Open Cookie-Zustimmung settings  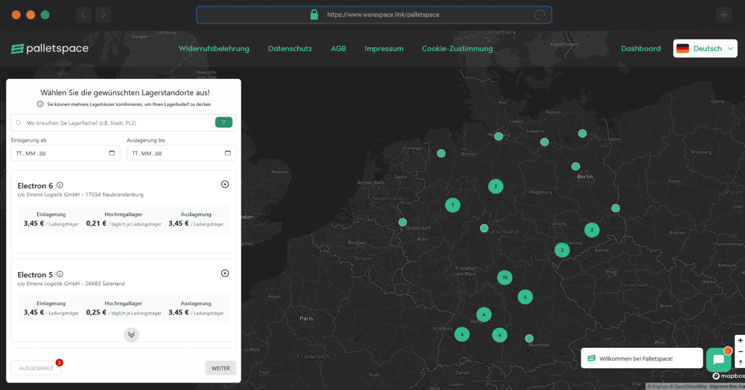click(x=457, y=49)
